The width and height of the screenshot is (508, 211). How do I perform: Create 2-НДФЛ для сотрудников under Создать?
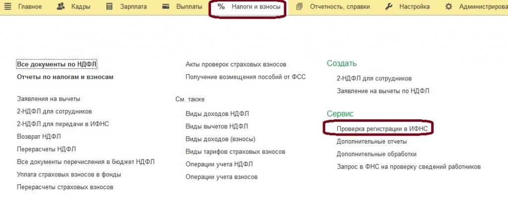click(374, 78)
